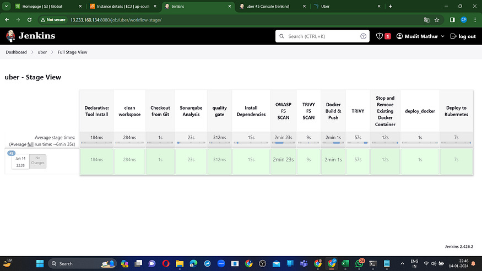Click the No Changes box for build #5
Viewport: 482px width, 271px height.
tap(38, 161)
